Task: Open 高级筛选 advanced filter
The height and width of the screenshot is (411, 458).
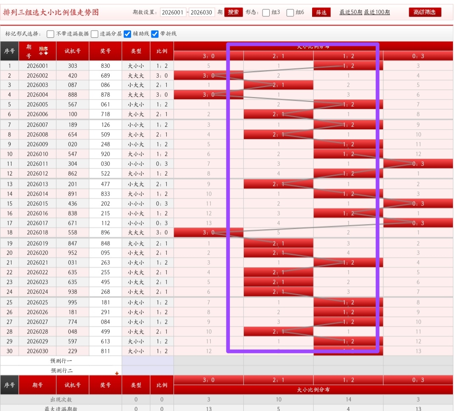Action: click(x=424, y=12)
